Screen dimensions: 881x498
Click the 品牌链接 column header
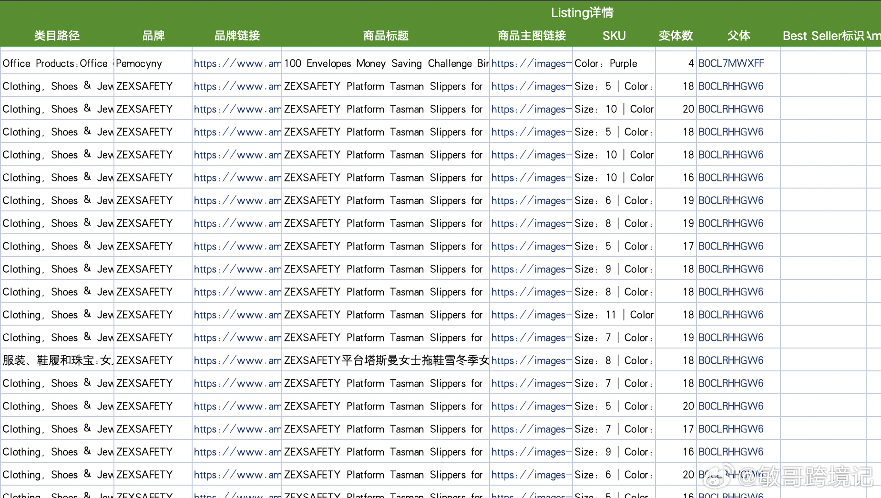[237, 36]
